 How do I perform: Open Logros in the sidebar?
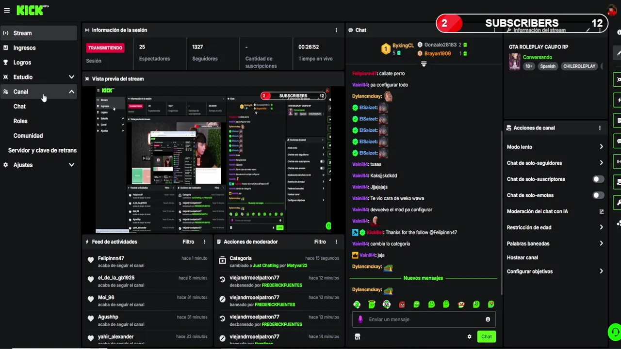tap(38, 63)
